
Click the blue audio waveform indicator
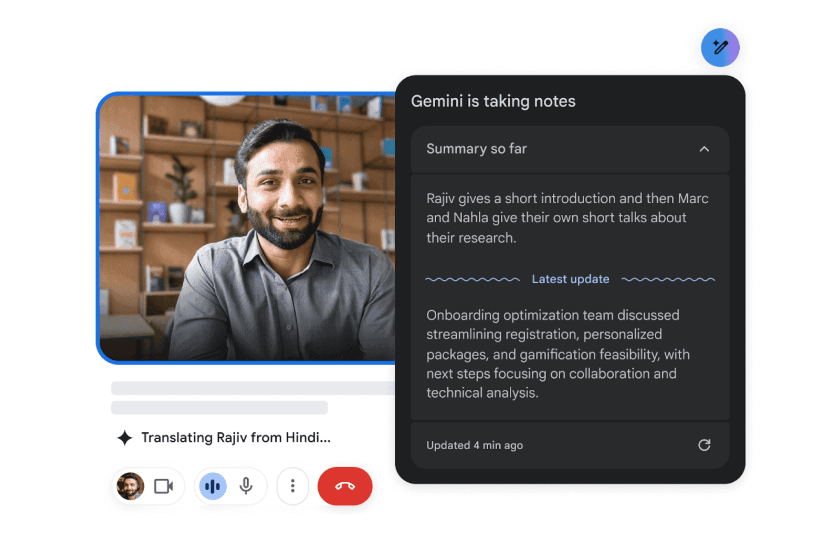click(x=213, y=486)
